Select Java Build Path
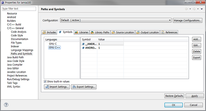 pyautogui.click(x=15, y=57)
